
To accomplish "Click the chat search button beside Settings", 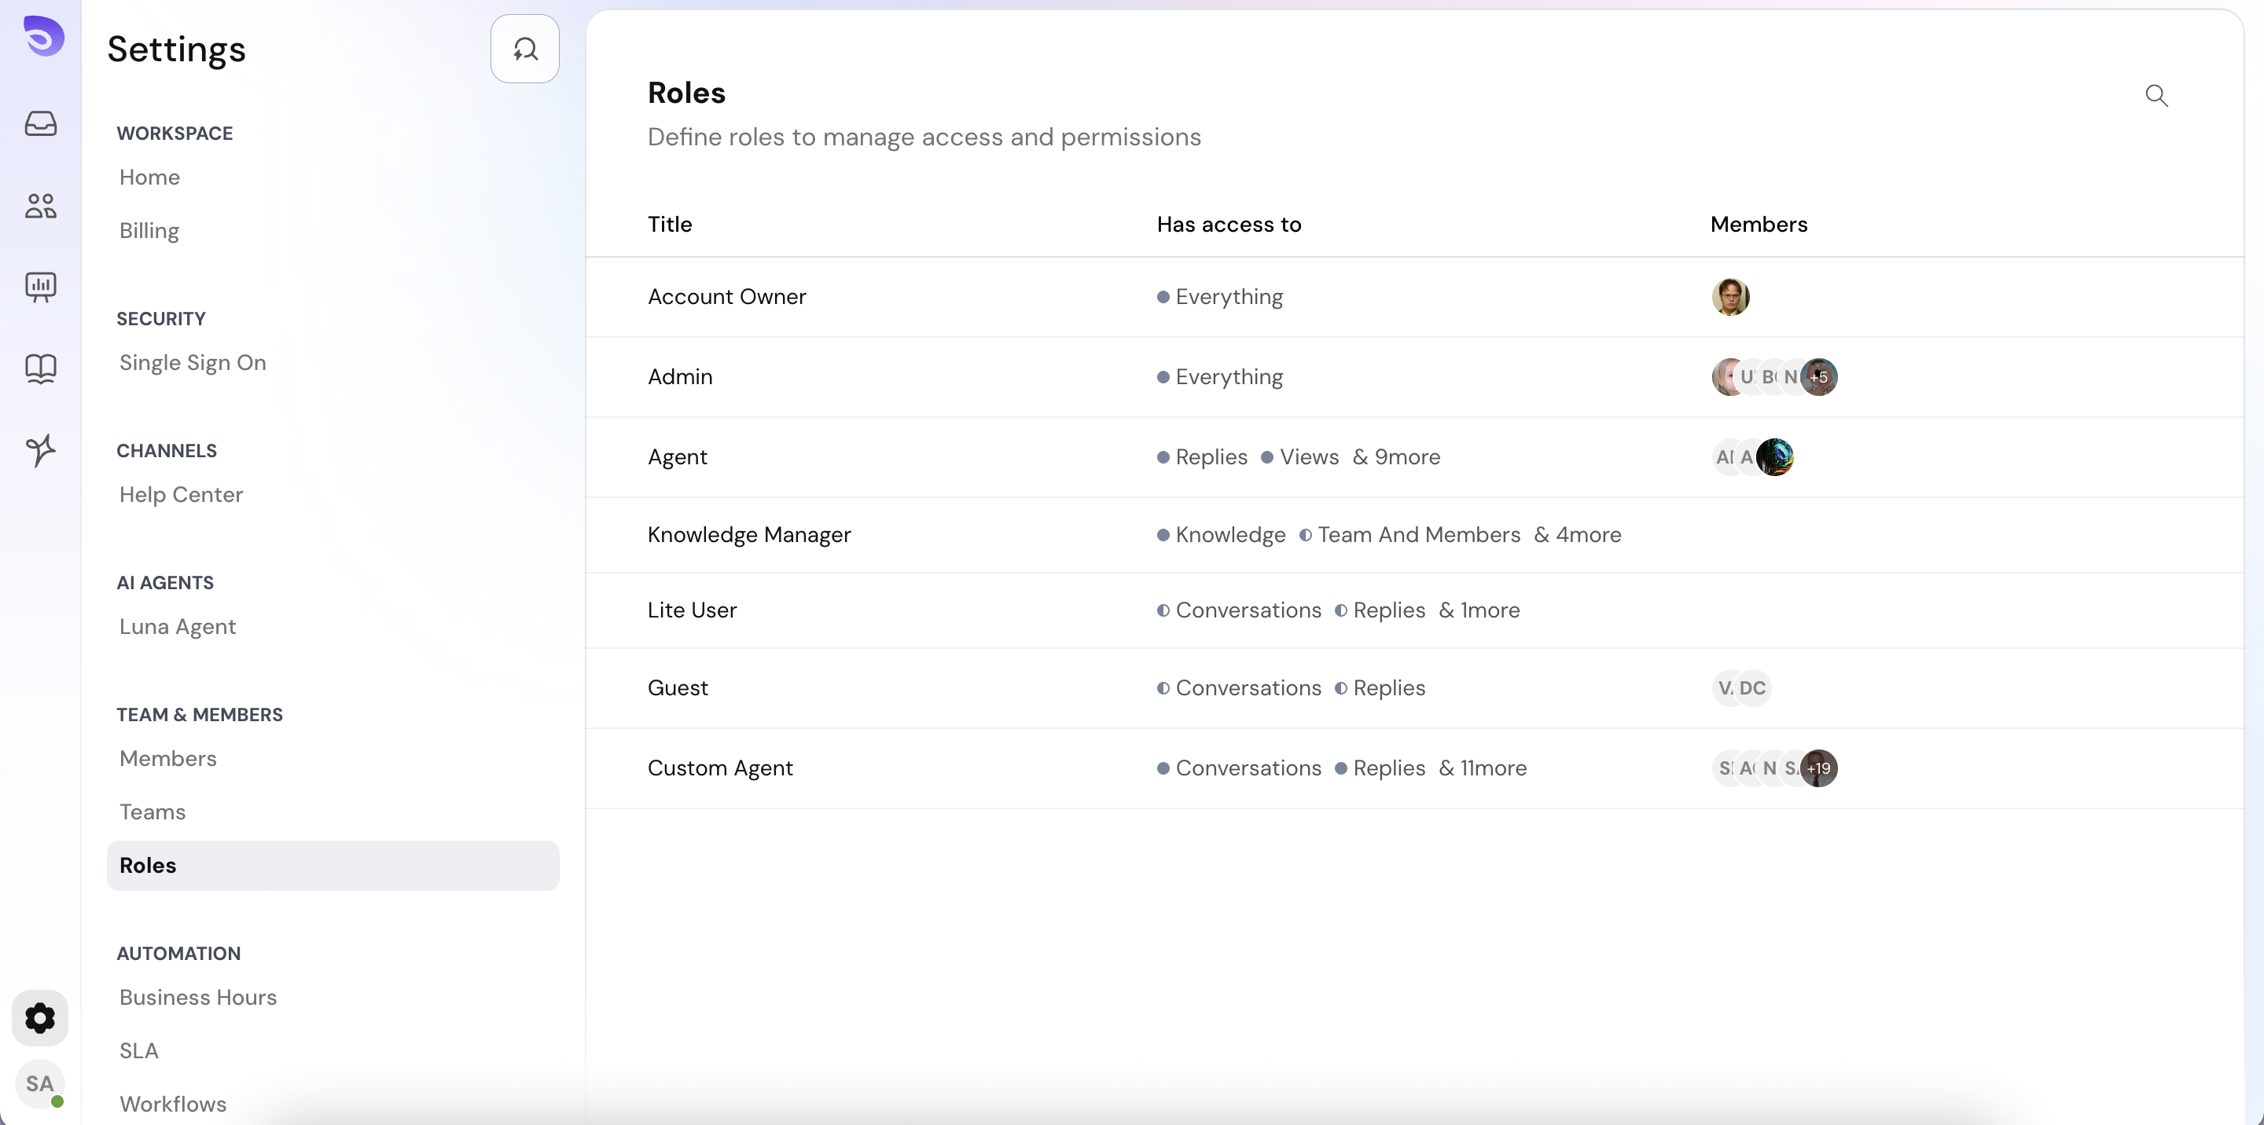I will (524, 49).
